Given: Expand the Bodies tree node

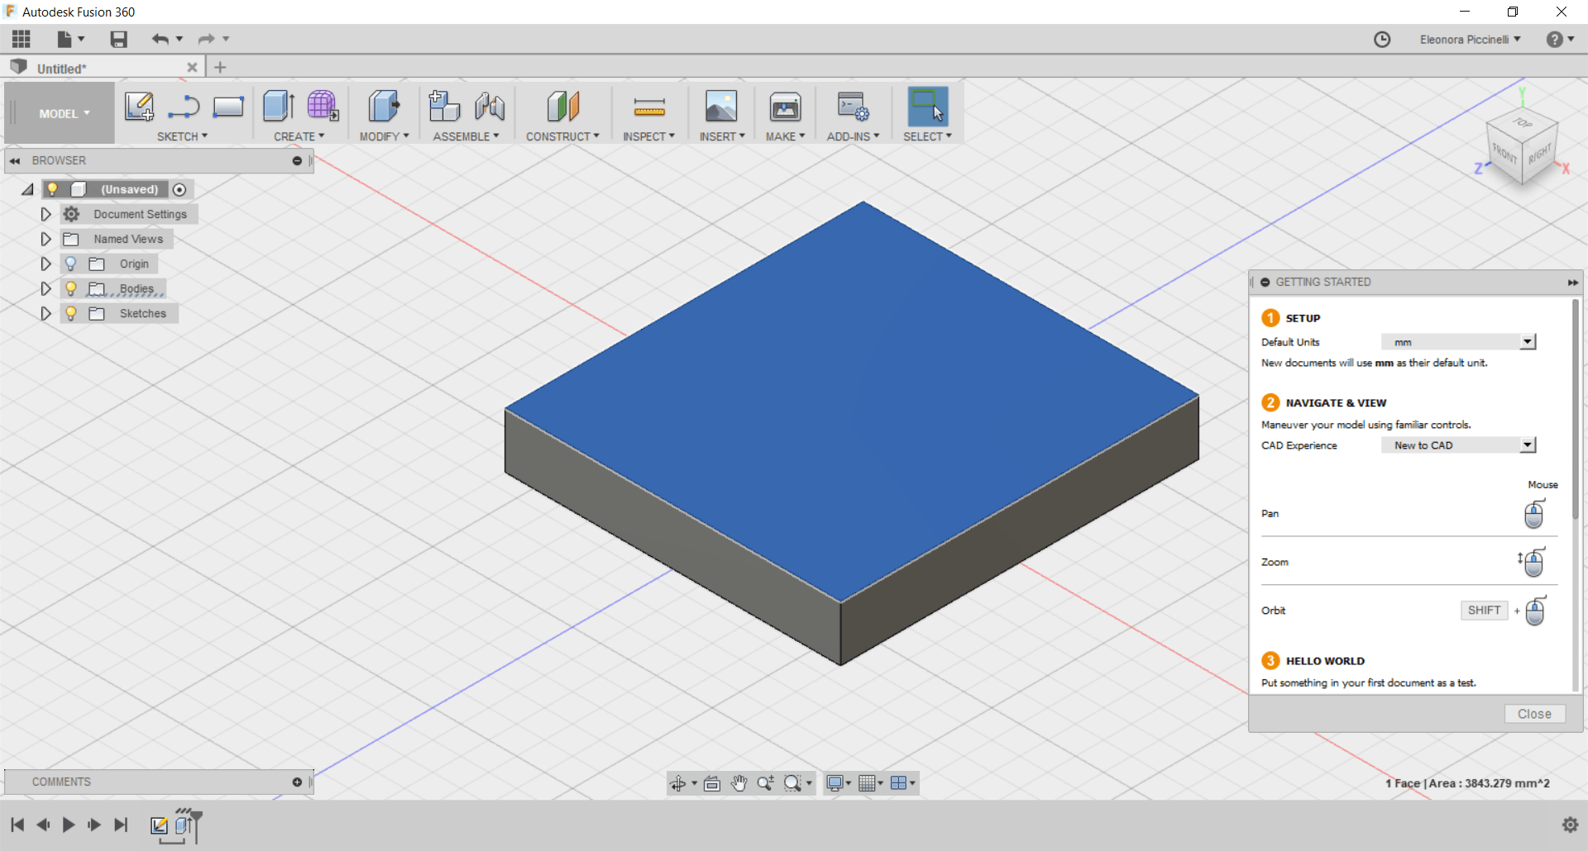Looking at the screenshot, I should [45, 288].
